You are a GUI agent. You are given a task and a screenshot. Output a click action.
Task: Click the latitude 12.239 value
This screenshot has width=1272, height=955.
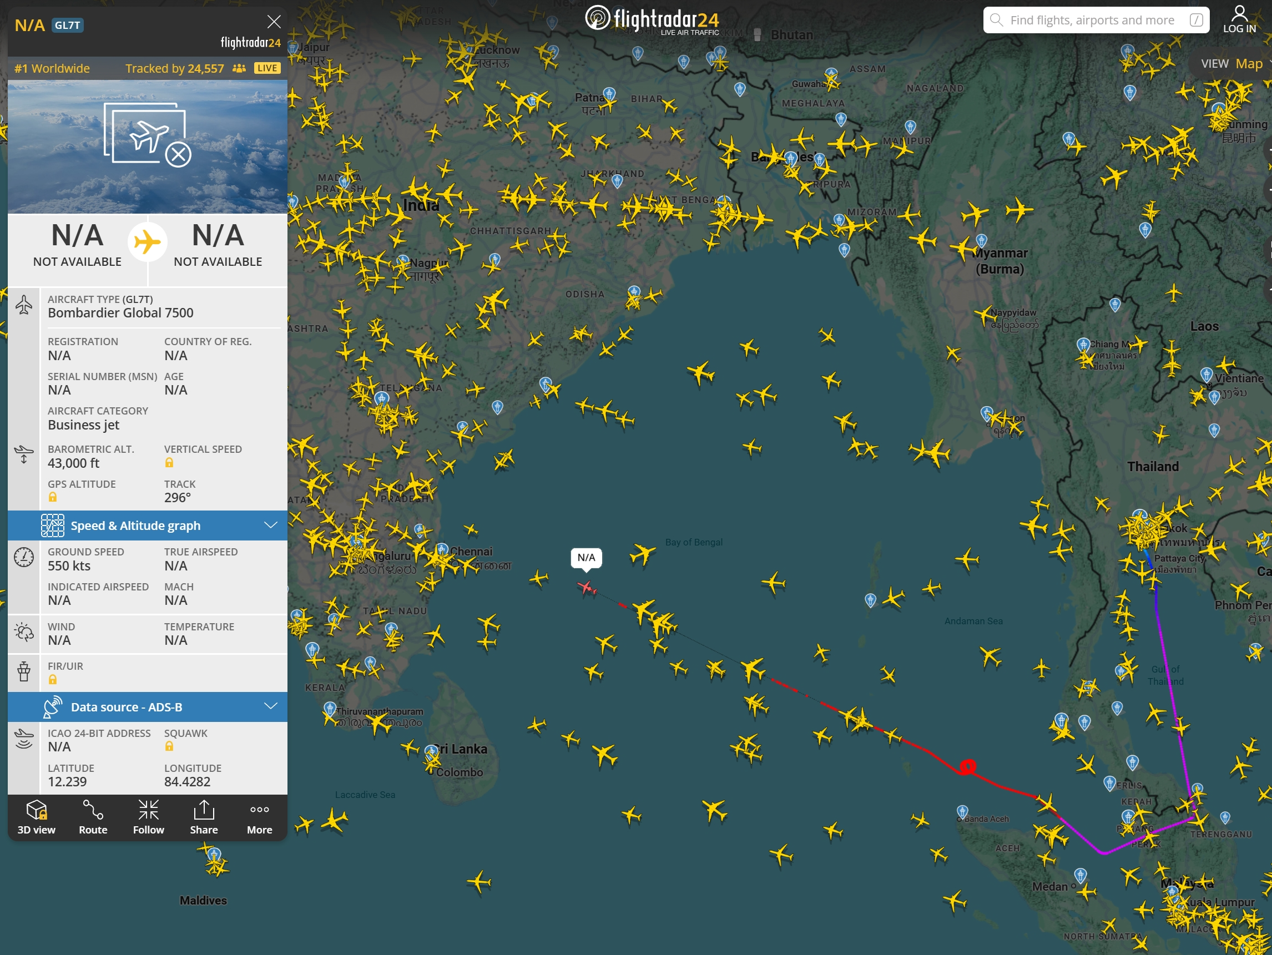[x=67, y=781]
